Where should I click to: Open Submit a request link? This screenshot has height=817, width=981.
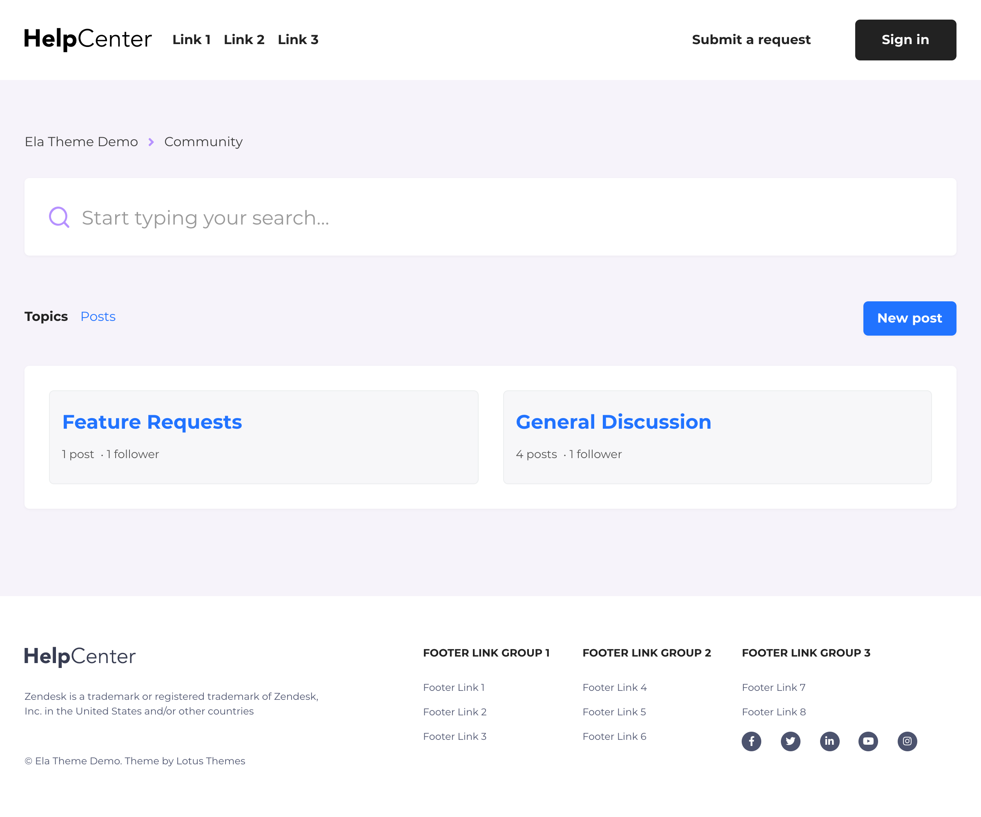[751, 40]
